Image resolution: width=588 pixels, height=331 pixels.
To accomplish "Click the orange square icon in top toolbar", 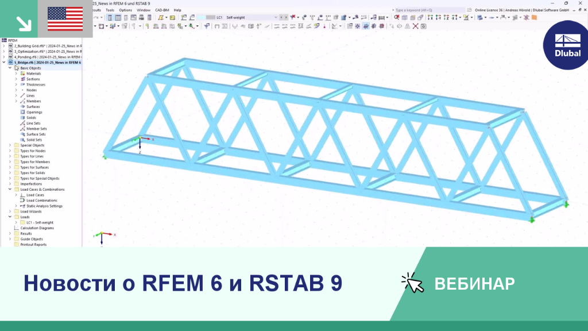I will point(535,17).
